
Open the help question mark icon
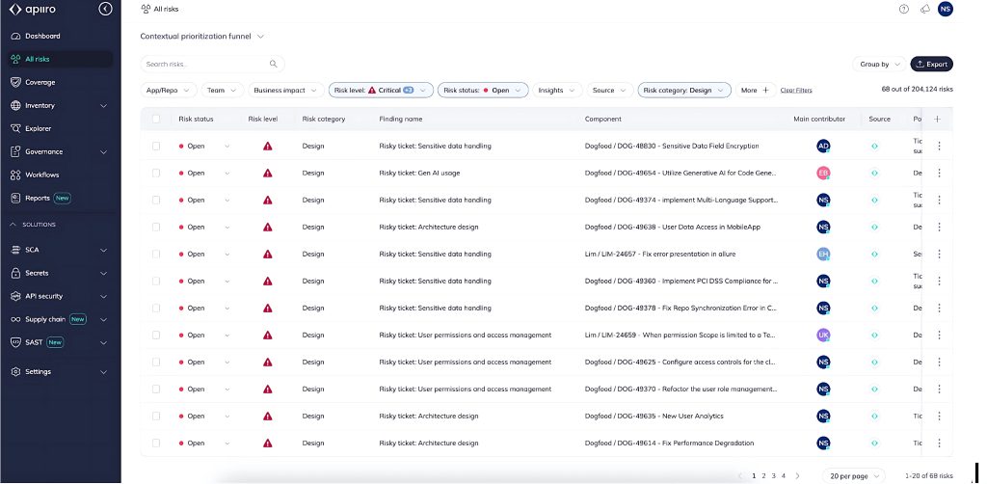pos(903,9)
